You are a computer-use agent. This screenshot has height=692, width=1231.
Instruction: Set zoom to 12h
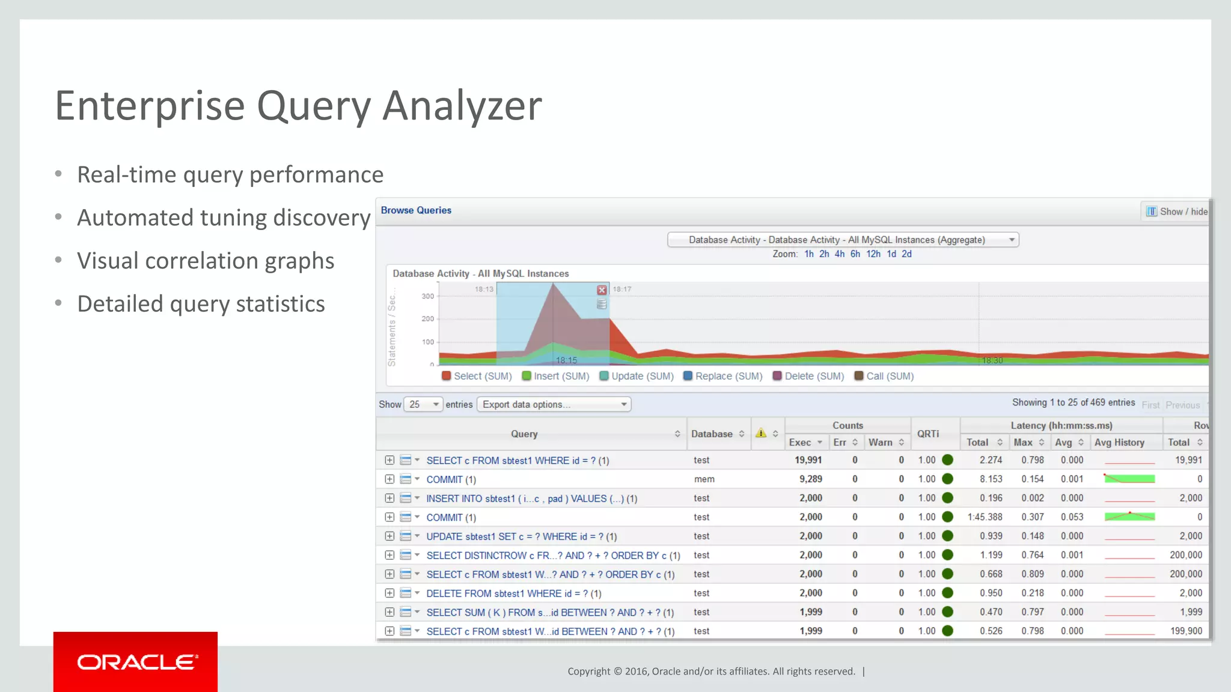873,254
